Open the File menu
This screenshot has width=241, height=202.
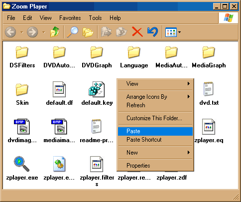point(11,18)
